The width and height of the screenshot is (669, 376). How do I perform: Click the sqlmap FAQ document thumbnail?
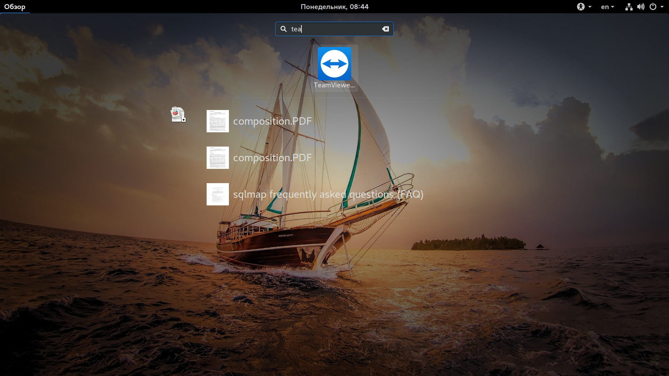click(x=218, y=194)
